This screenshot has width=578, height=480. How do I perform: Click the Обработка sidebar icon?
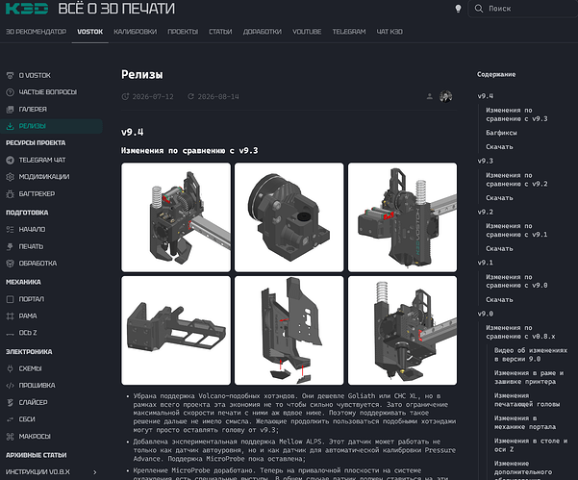(10, 264)
